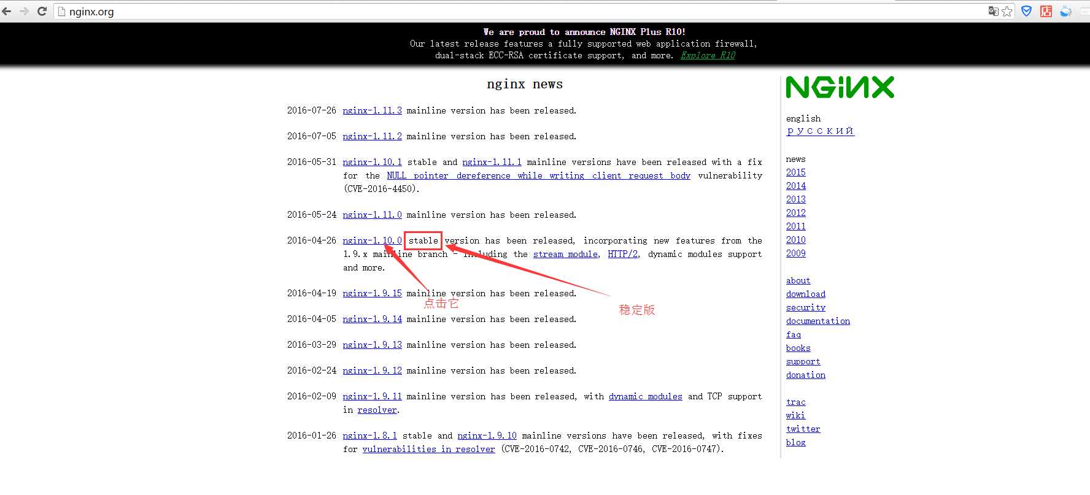Open 2012 news archive
Viewport: 1090px width, 495px height.
point(795,213)
